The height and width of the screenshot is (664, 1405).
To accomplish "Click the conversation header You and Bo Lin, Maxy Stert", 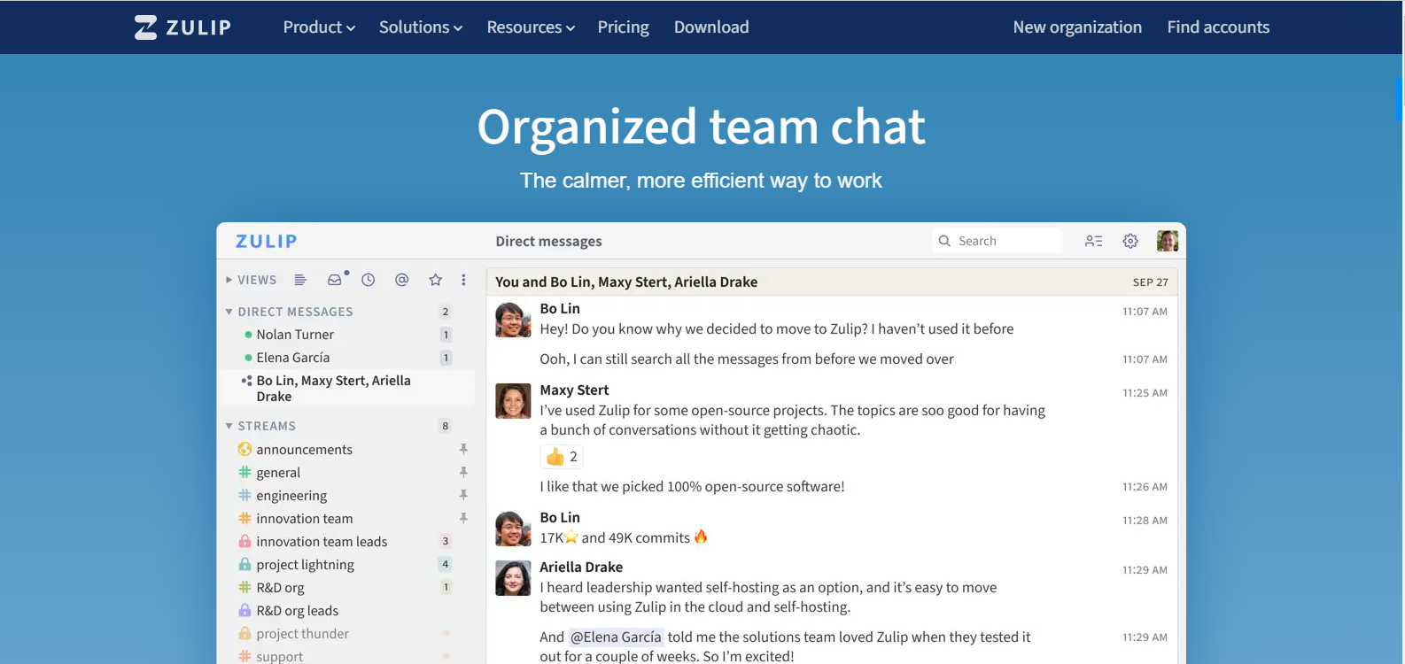I will click(626, 282).
